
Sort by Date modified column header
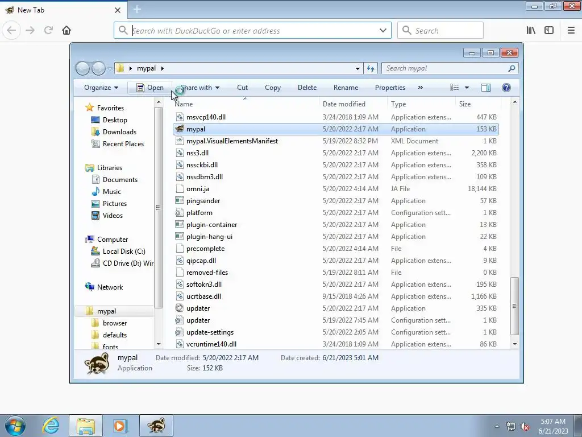[x=352, y=104]
